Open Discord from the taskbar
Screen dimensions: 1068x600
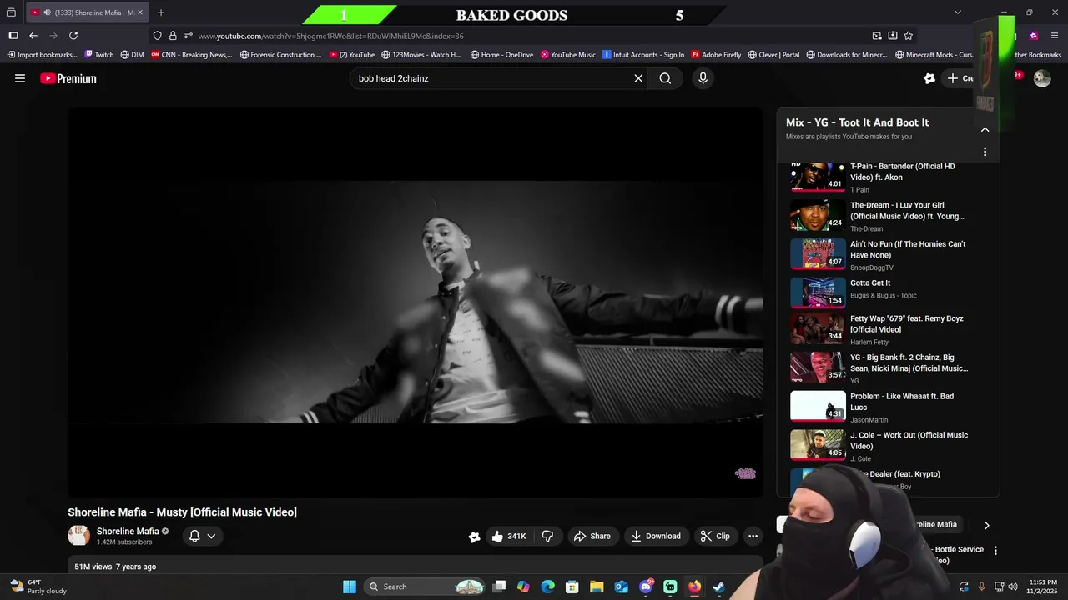click(646, 587)
